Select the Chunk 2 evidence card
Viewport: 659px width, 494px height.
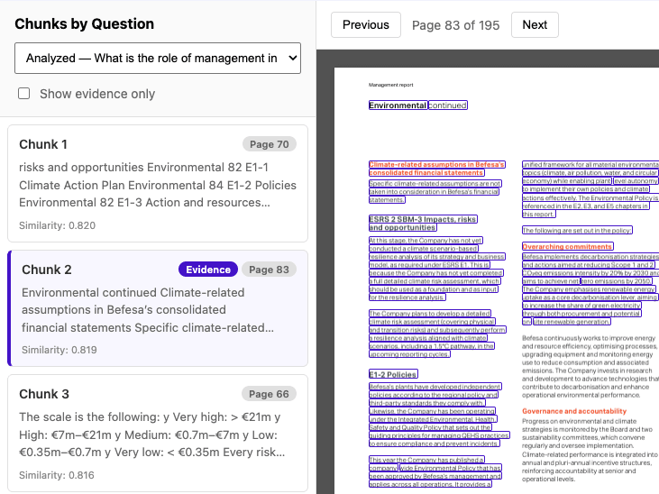point(158,308)
